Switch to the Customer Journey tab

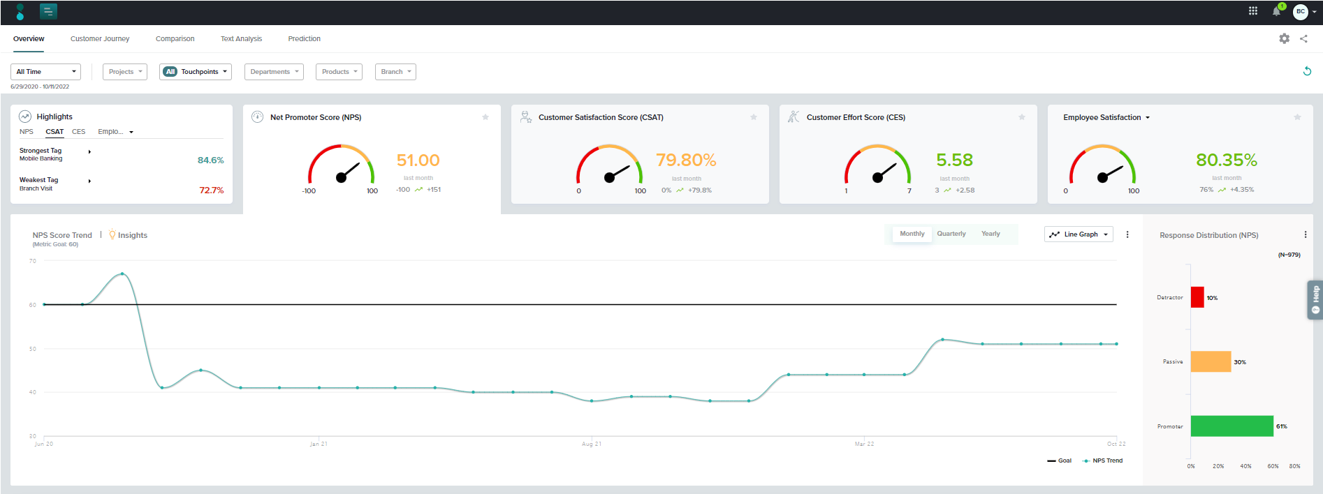click(100, 39)
